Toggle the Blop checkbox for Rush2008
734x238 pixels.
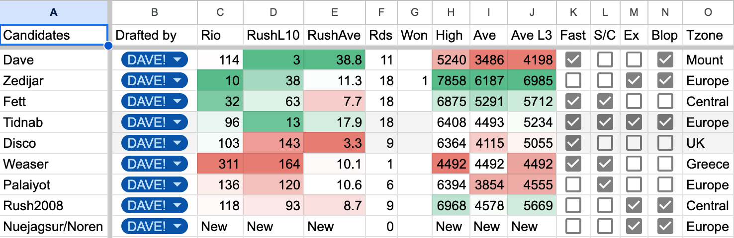click(665, 206)
